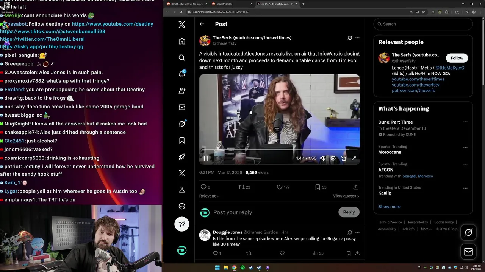Click Grok icon on The Serfs post header
485x272 pixels.
[x=350, y=38]
